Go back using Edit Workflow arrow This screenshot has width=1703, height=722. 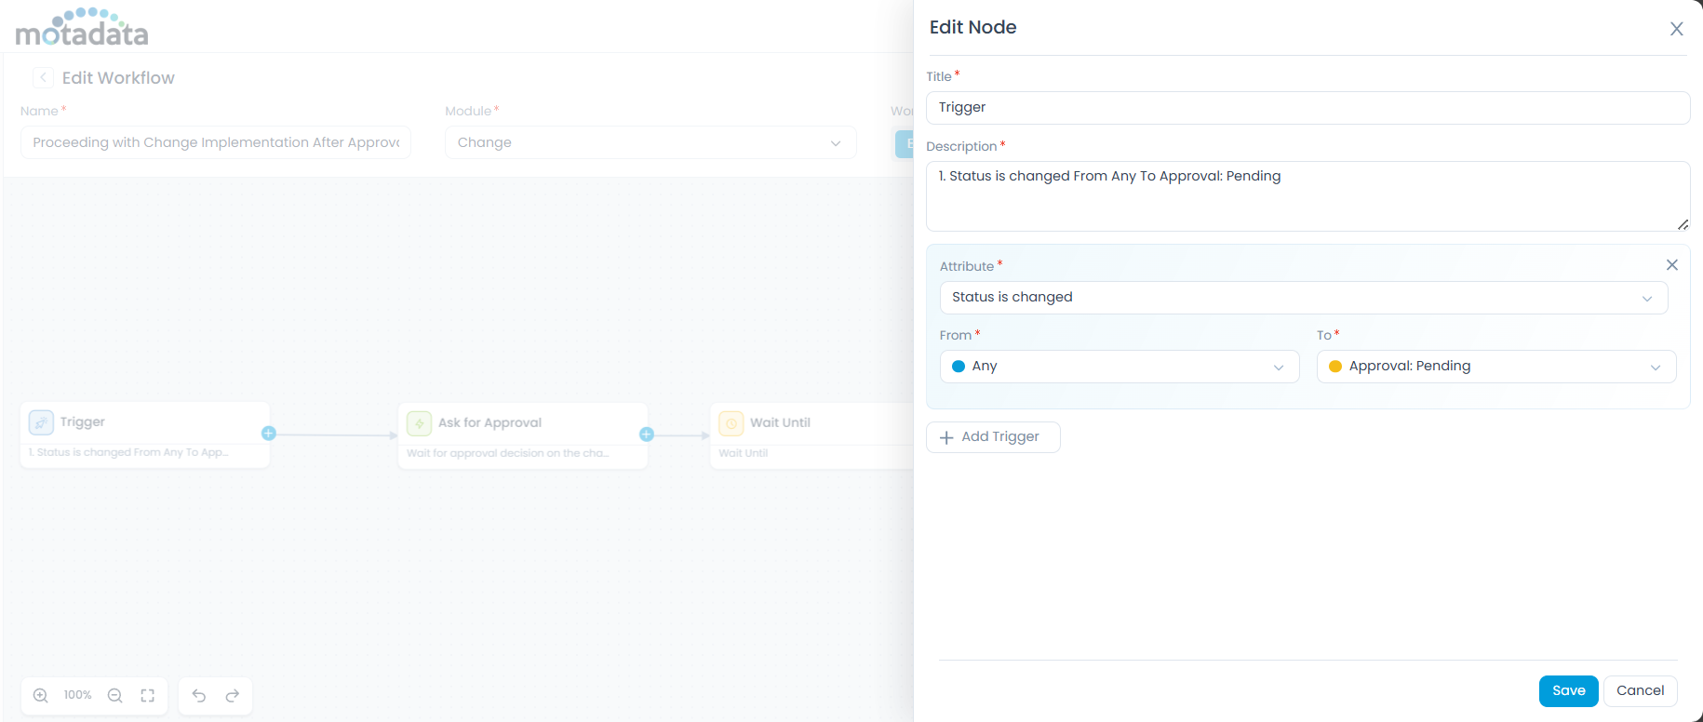click(x=43, y=78)
